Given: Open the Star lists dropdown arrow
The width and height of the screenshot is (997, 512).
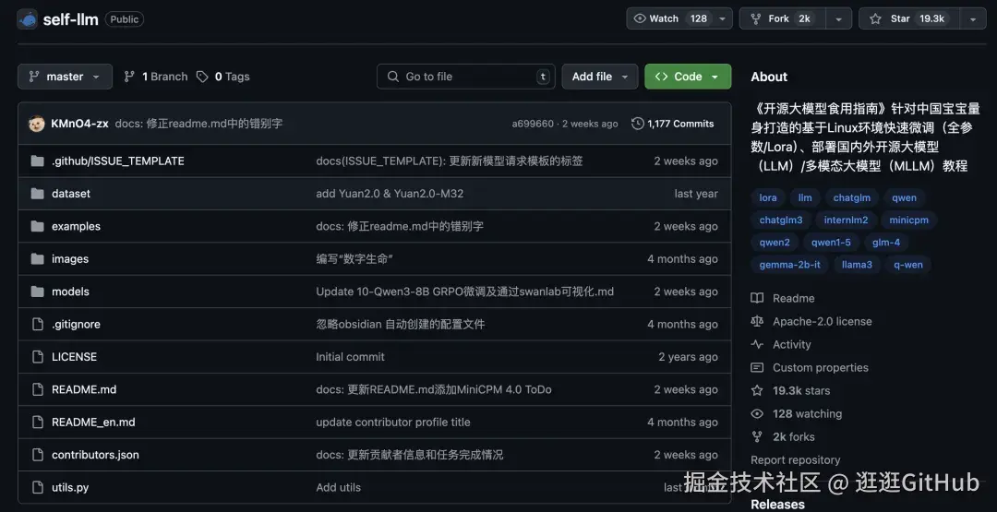Looking at the screenshot, I should [973, 18].
